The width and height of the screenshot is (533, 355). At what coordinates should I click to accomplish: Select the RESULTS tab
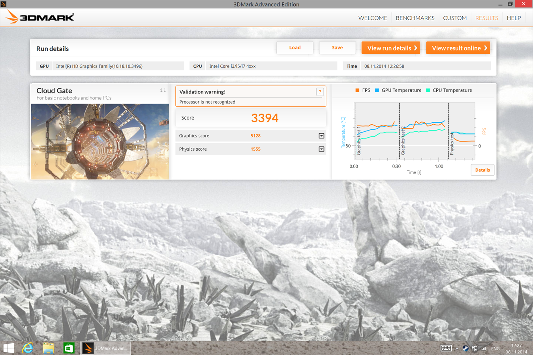click(486, 18)
